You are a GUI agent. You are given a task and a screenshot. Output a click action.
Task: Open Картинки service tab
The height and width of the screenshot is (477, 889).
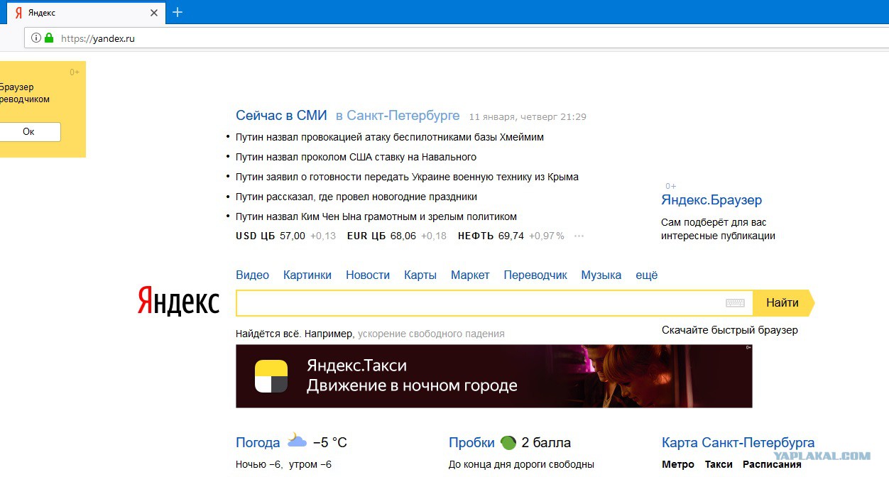click(x=307, y=275)
